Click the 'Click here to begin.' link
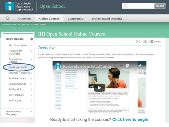This screenshot has height=127, width=169. click(131, 120)
